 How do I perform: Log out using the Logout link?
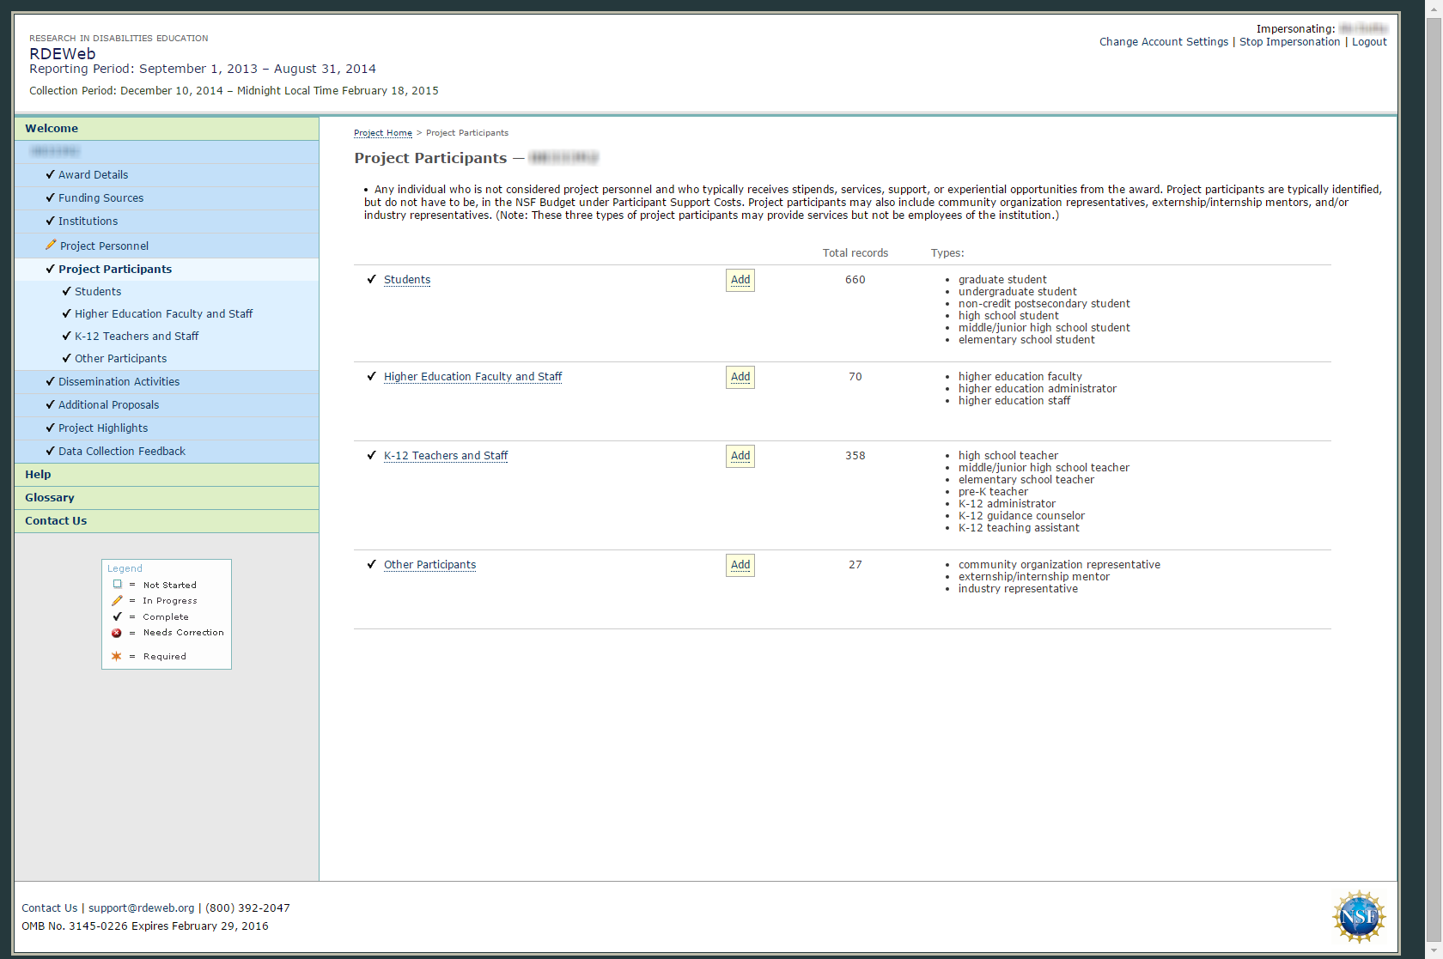1369,42
